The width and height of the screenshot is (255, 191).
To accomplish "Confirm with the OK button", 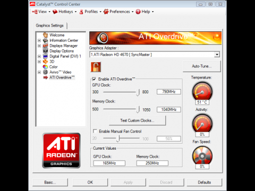I will [x=90, y=183].
